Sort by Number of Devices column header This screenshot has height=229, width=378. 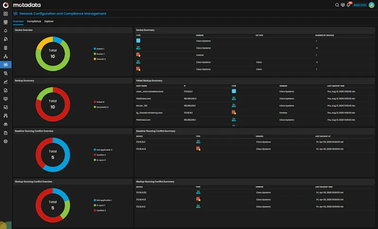325,35
